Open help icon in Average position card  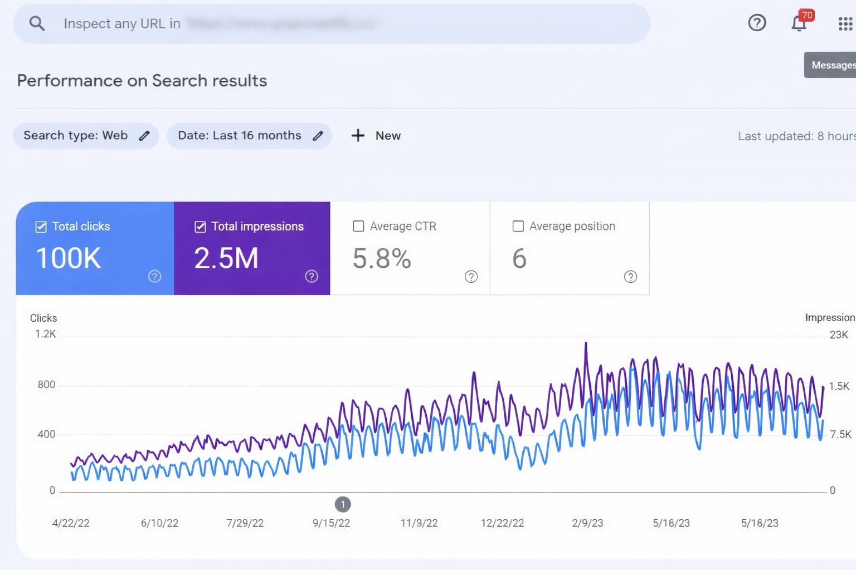pyautogui.click(x=630, y=277)
